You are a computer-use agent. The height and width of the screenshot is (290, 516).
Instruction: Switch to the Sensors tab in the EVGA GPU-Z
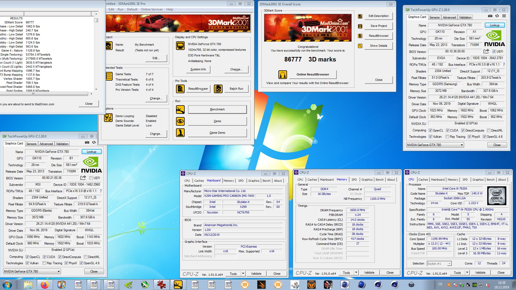[434, 17]
